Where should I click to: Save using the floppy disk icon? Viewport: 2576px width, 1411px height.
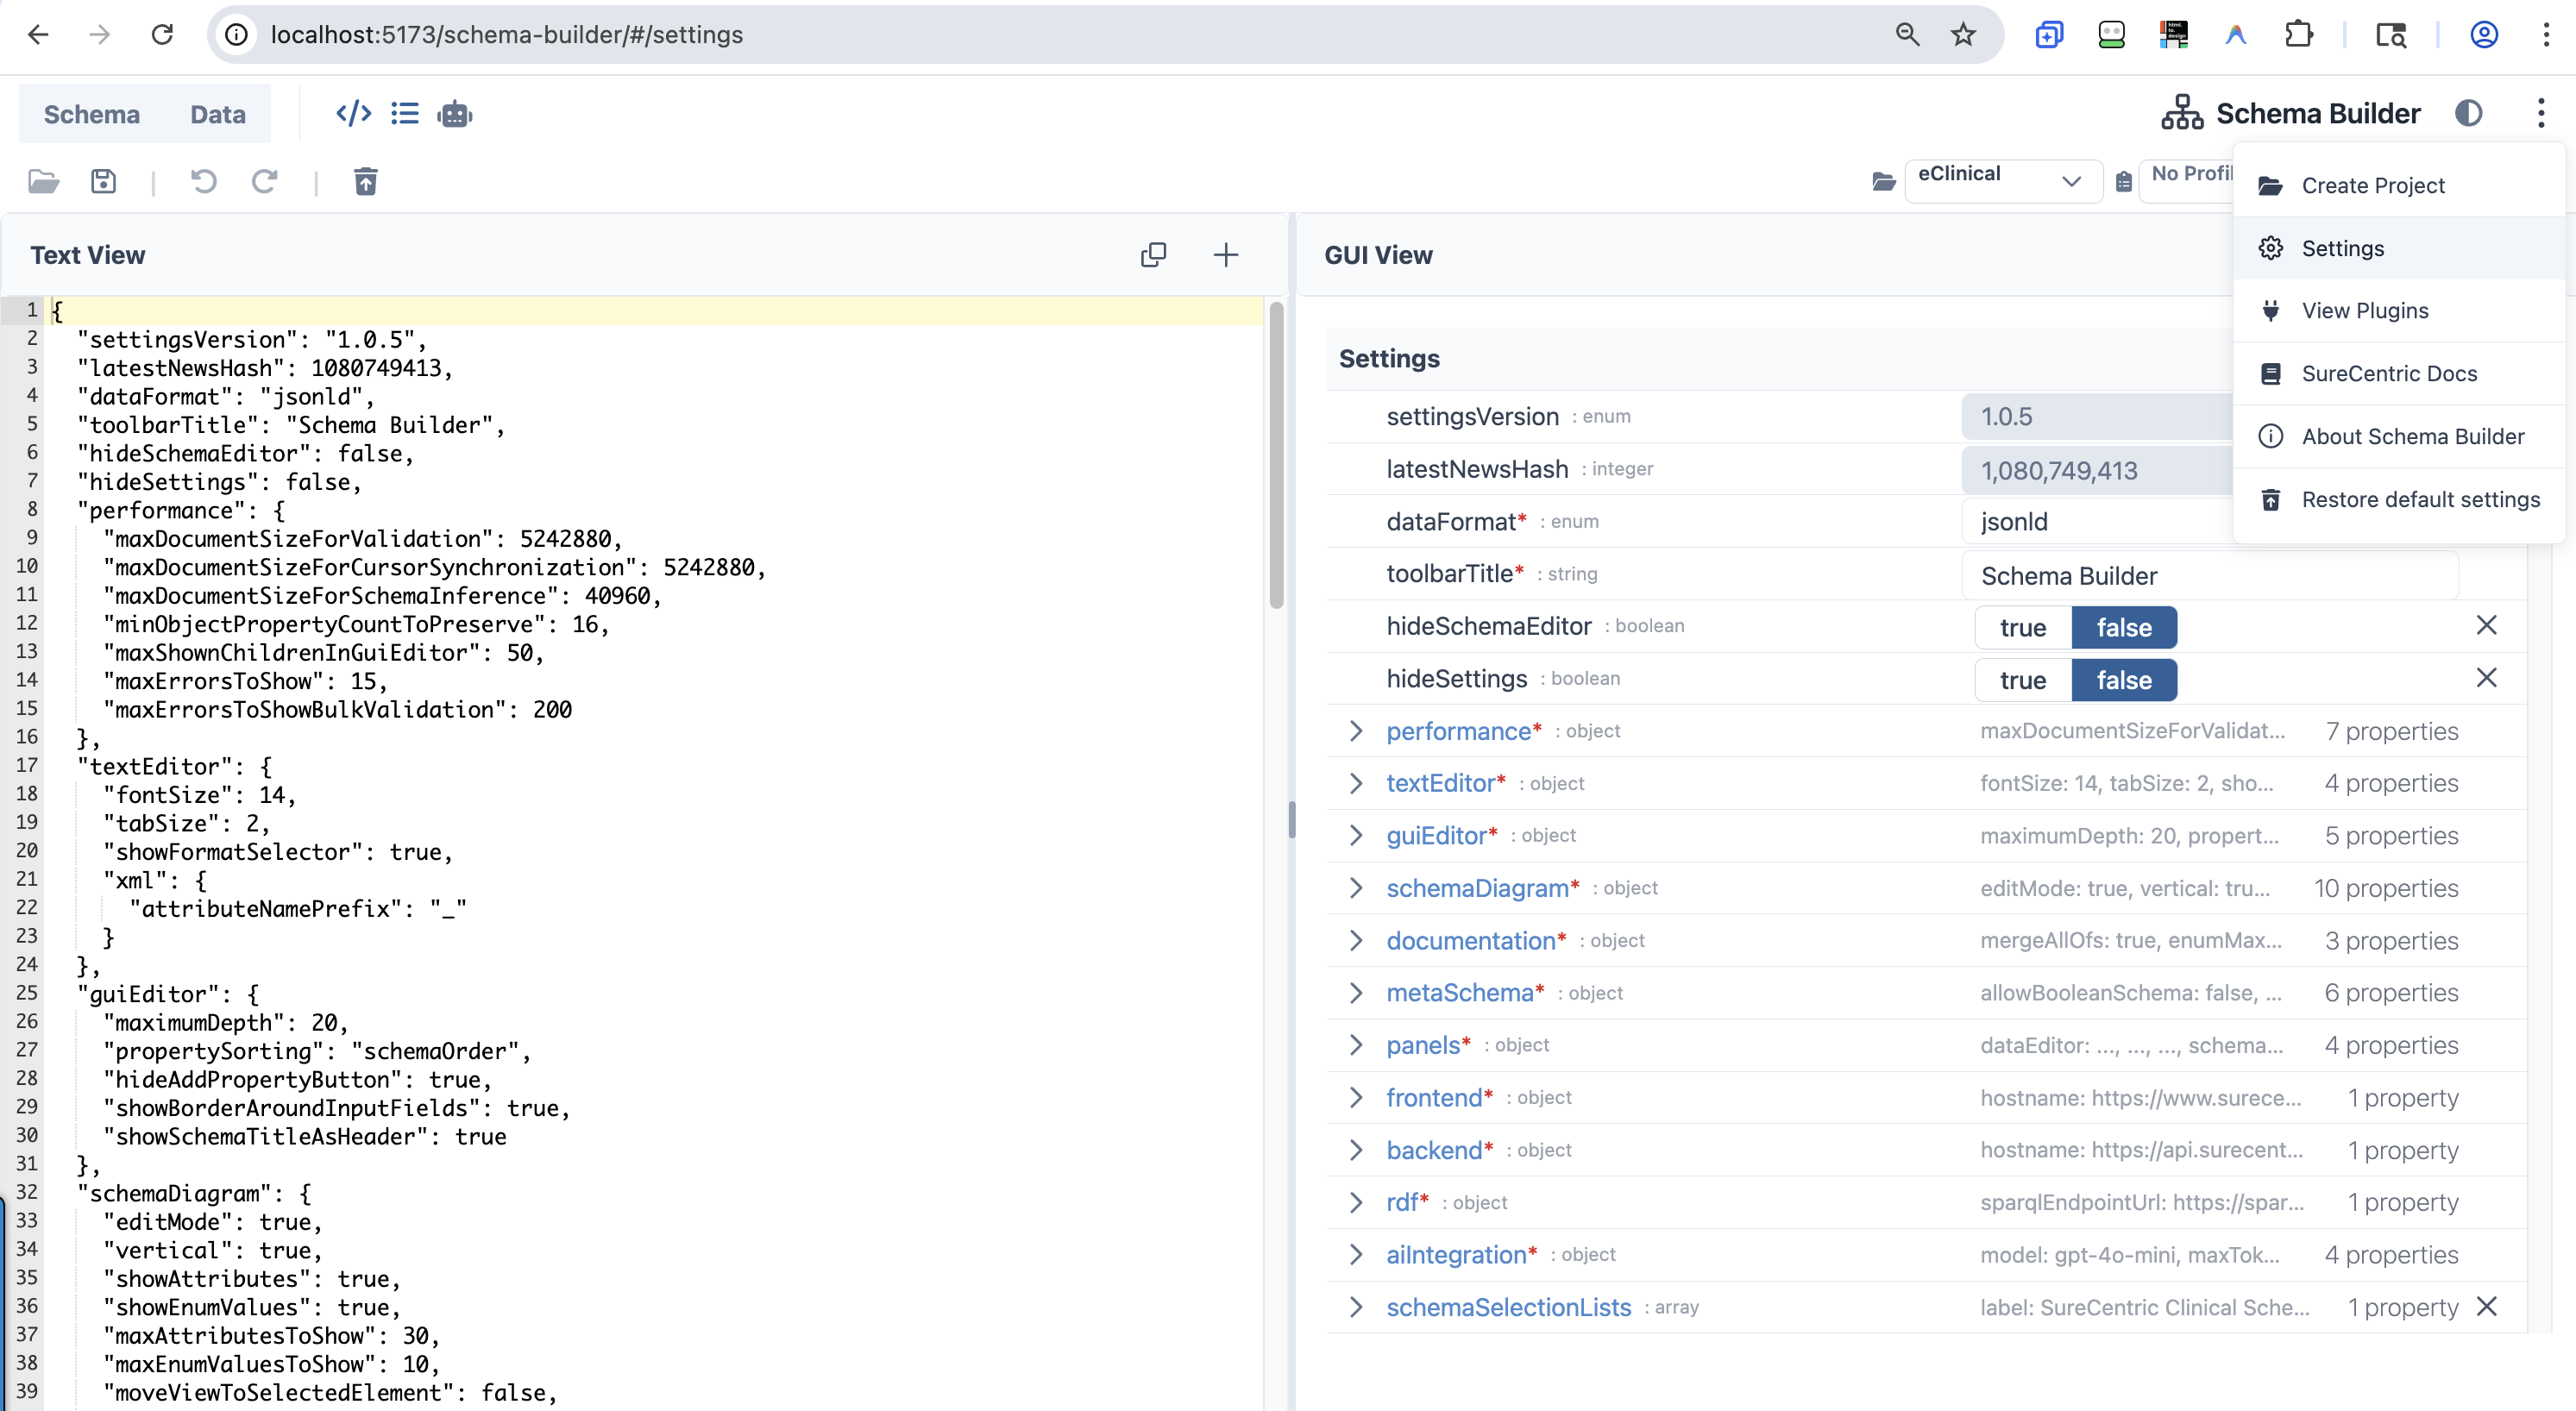(x=104, y=181)
